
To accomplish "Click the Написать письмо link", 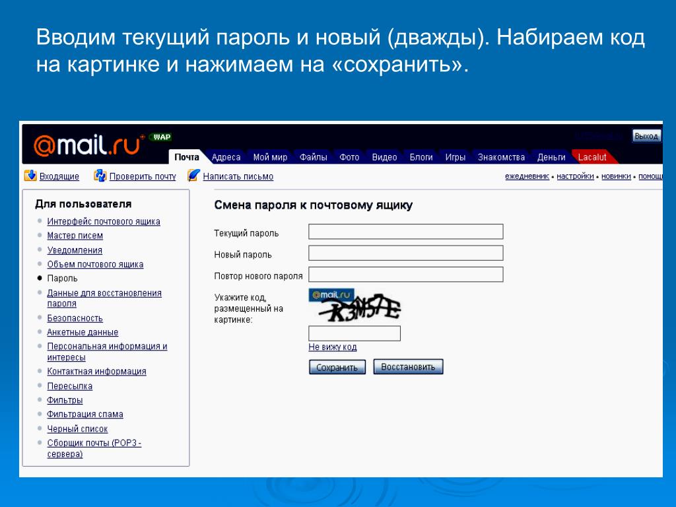I will pos(238,176).
